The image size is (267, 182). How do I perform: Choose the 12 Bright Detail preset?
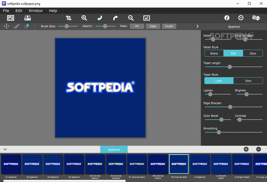[x=242, y=164]
